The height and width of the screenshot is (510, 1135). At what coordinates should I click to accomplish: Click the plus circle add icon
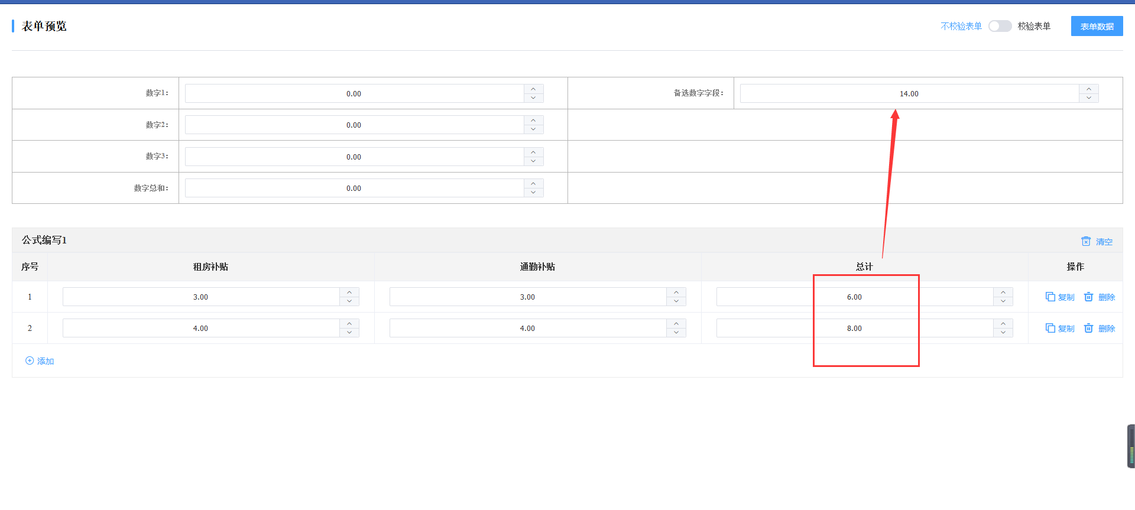(30, 360)
